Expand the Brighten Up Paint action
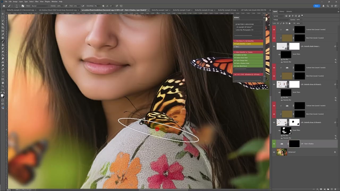 [235, 55]
